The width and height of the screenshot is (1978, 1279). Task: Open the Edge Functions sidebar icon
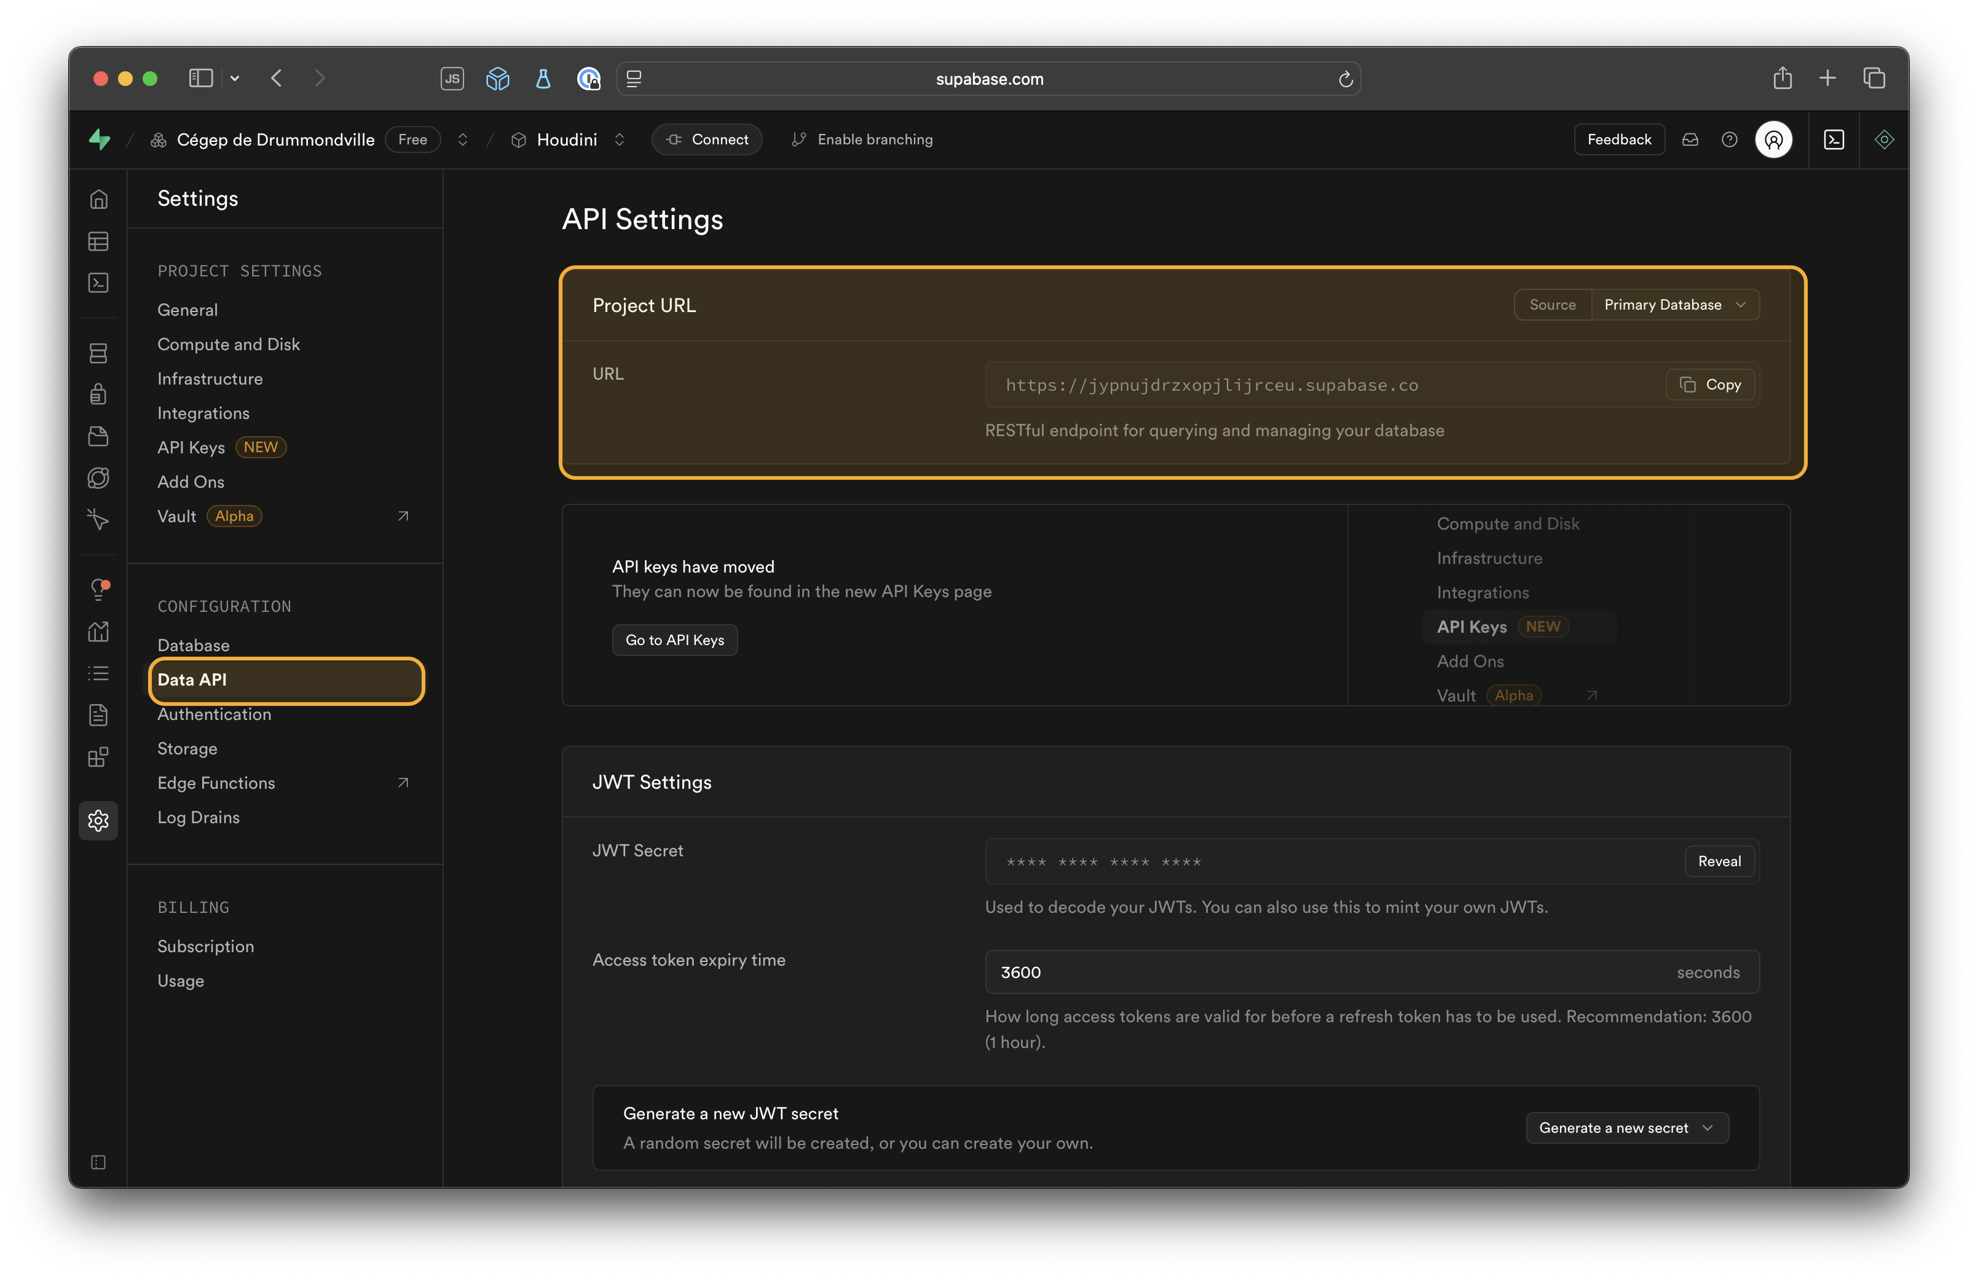tap(98, 479)
